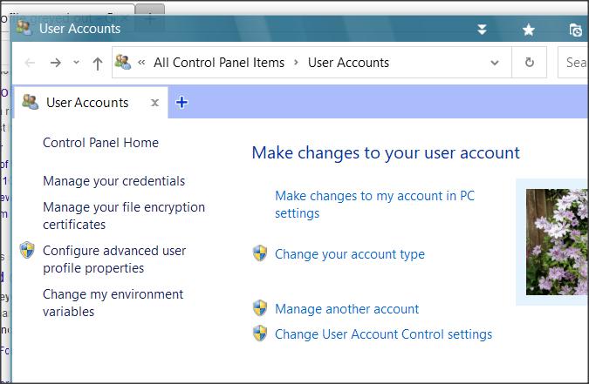Click the User Accounts window title text

coord(79,29)
